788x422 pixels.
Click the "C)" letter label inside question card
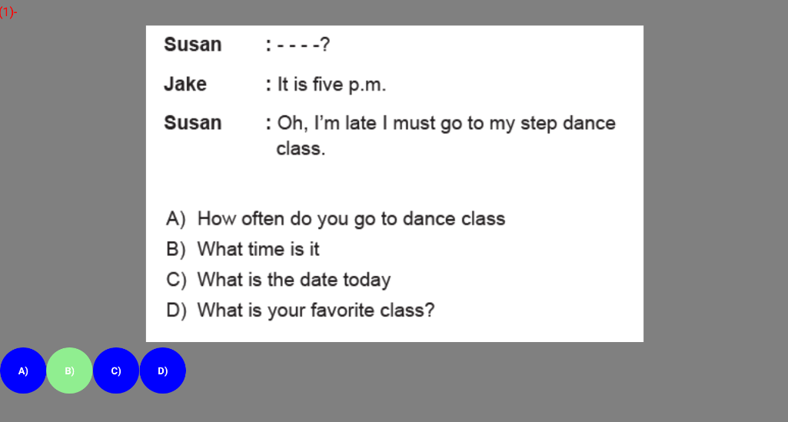(176, 280)
